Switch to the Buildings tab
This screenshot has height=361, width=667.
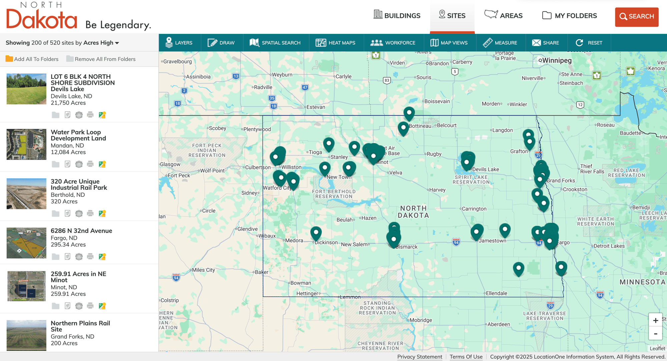(397, 16)
